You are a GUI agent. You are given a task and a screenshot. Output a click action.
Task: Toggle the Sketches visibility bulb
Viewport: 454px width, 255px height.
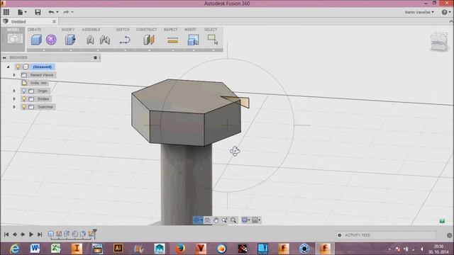[x=23, y=107]
